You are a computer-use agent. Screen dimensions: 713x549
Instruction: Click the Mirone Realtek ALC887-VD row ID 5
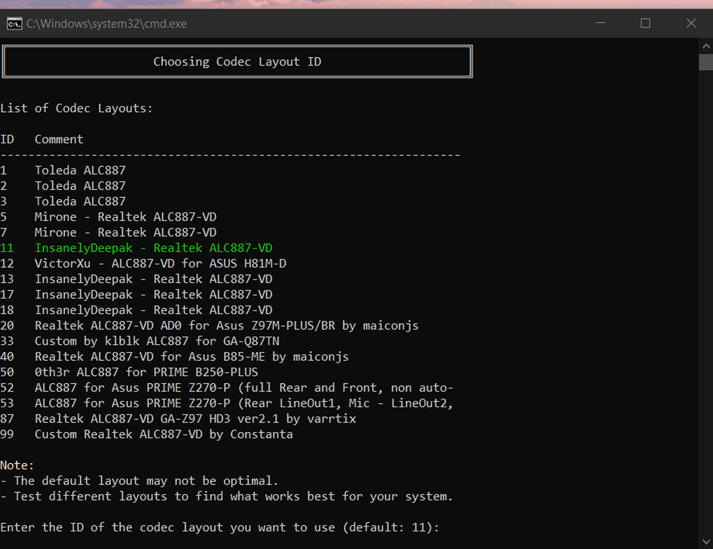[108, 217]
